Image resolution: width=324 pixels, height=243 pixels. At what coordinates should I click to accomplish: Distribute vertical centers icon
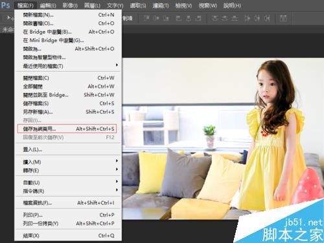pos(225,18)
